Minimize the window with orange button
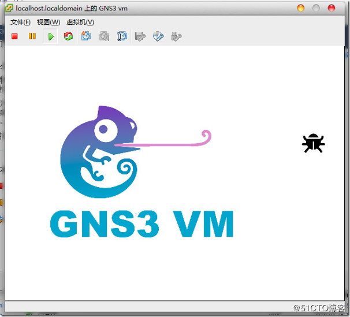The width and height of the screenshot is (350, 317). (301, 8)
